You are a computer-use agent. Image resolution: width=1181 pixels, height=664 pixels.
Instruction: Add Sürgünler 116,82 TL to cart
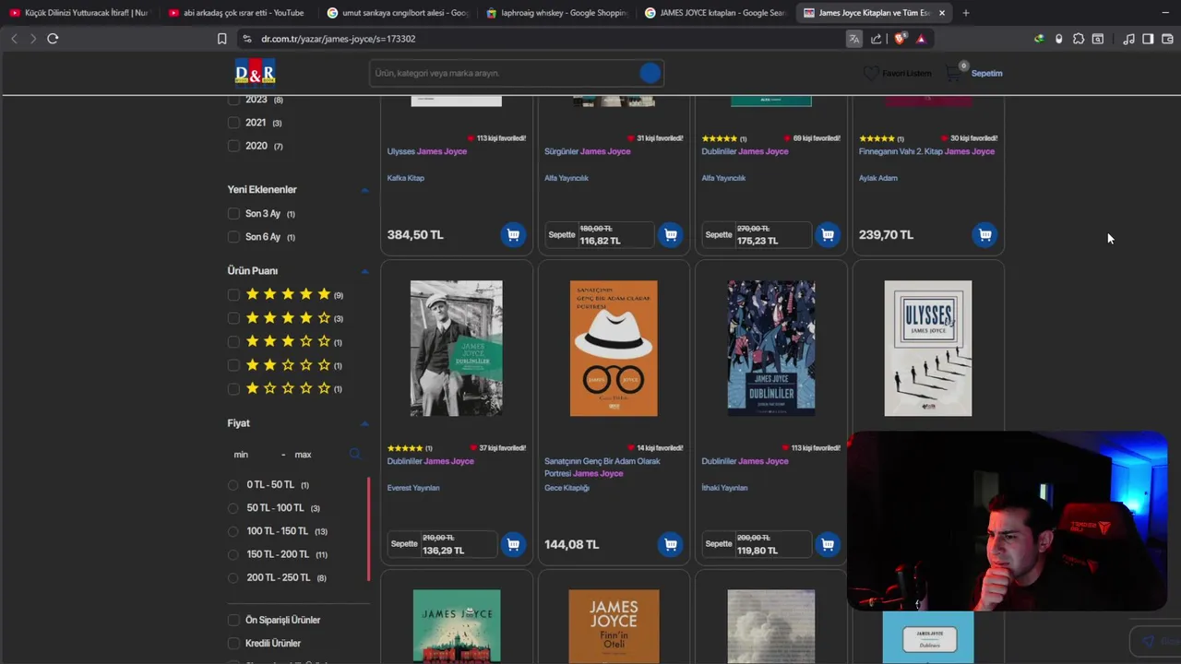pos(671,234)
